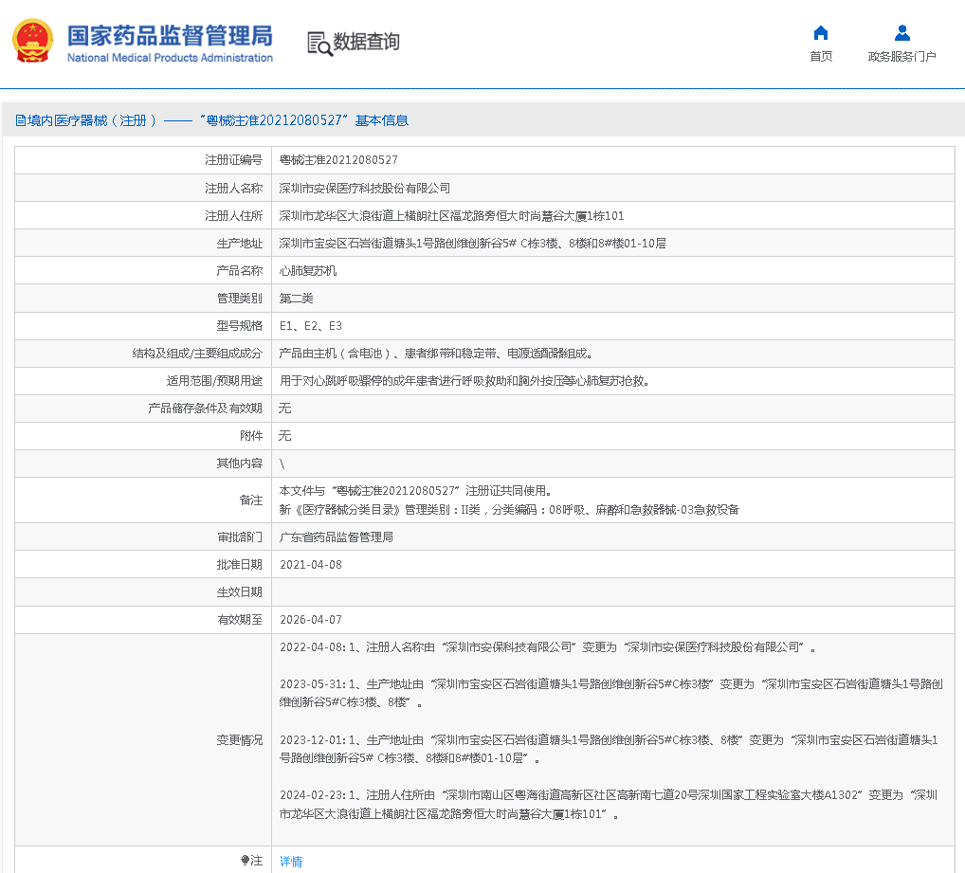Open the 详情 details link

tap(291, 862)
